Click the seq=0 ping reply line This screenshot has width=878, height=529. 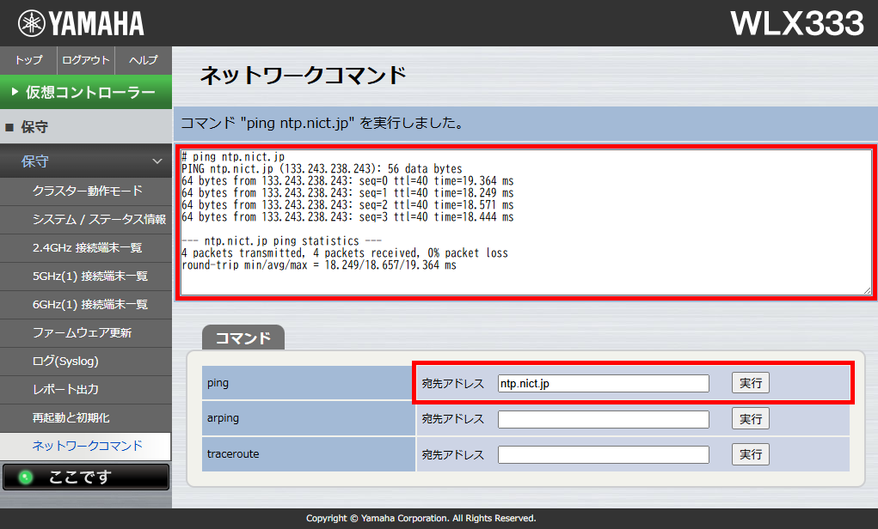[347, 181]
